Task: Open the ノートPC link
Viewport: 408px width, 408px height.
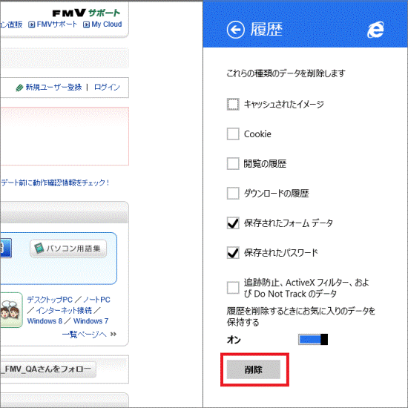Action: 96,300
